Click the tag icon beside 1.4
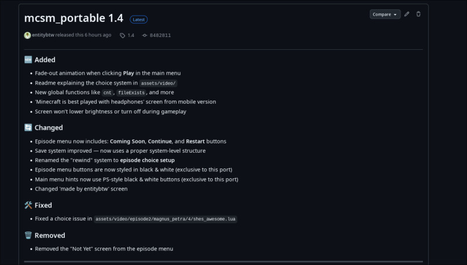467x265 pixels. (122, 35)
